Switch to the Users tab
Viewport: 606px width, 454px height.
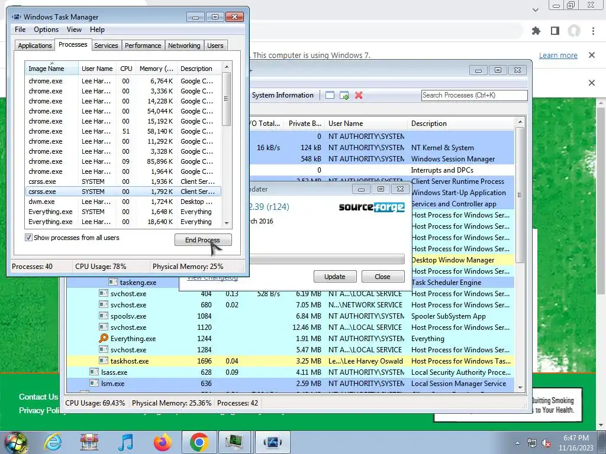[215, 46]
